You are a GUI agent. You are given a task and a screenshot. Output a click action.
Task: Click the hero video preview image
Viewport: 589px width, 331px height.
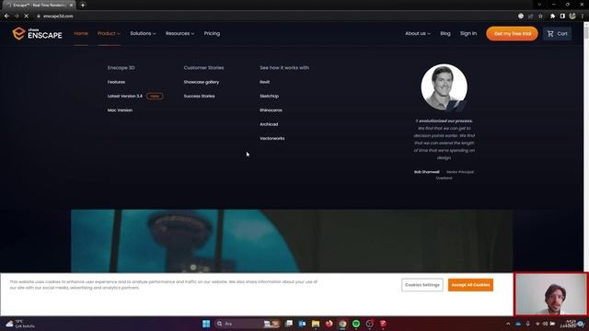point(292,241)
